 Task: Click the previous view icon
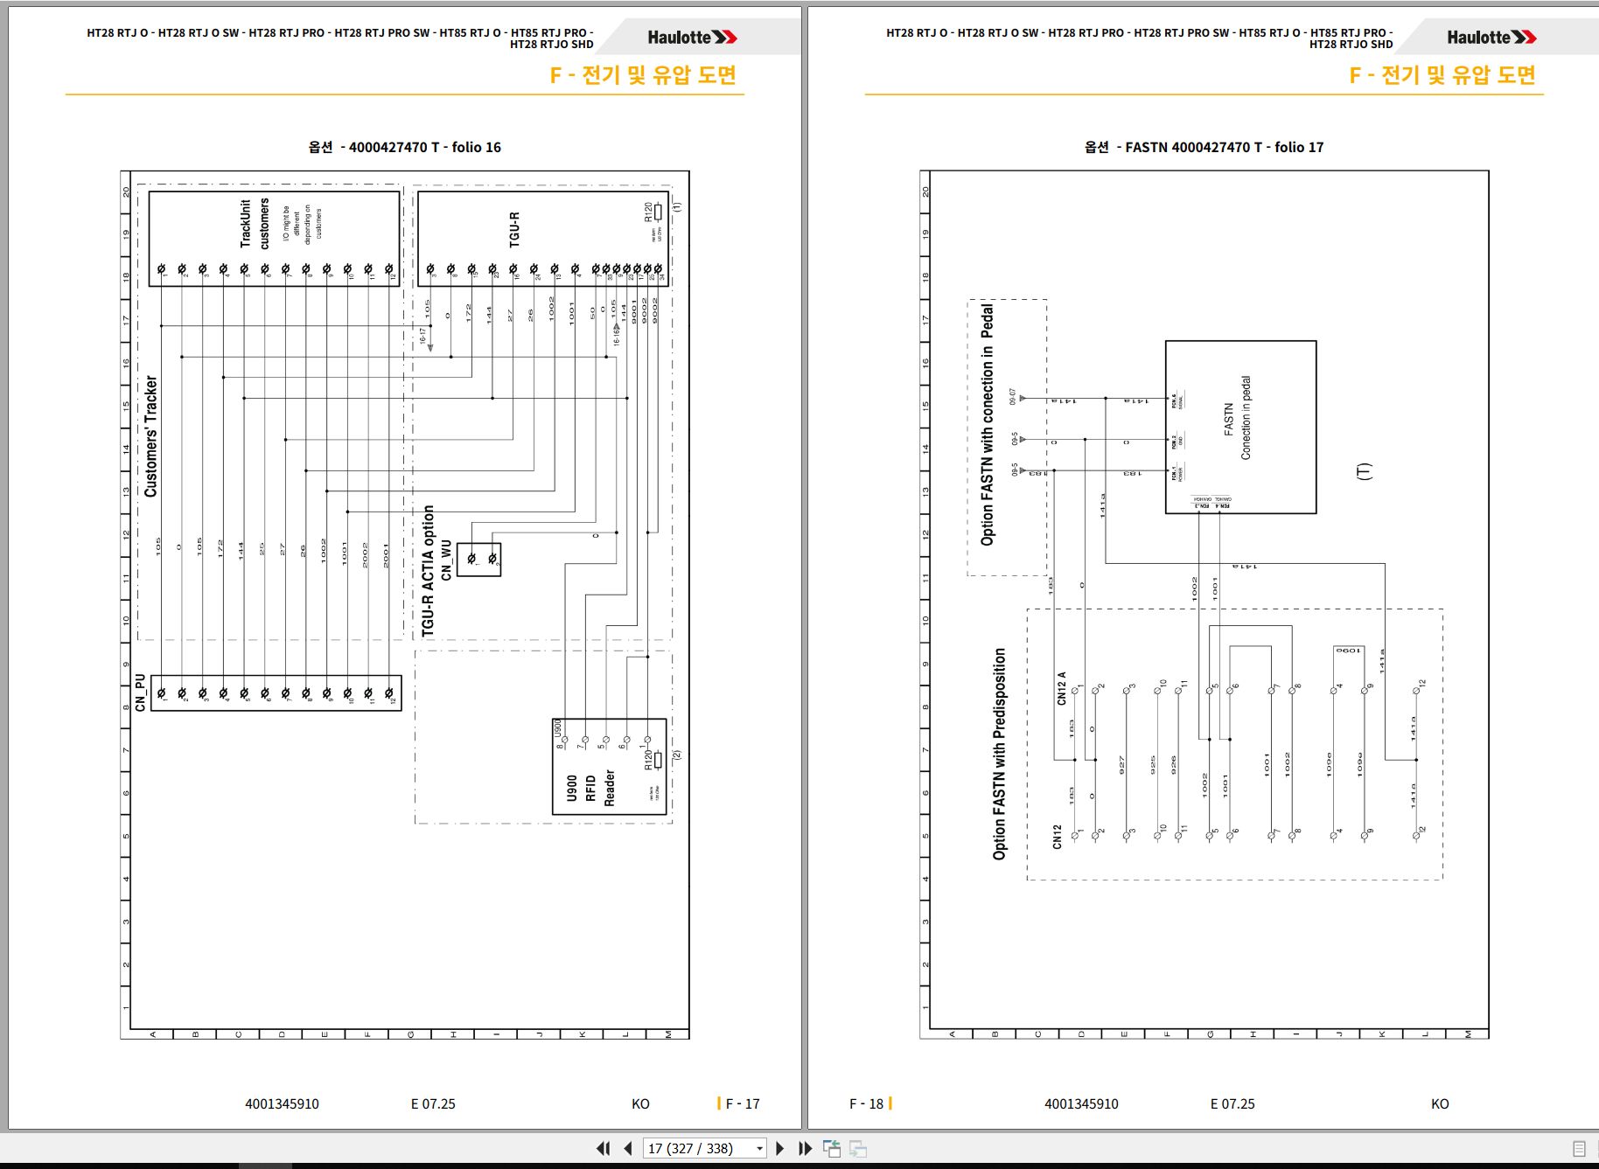point(832,1149)
